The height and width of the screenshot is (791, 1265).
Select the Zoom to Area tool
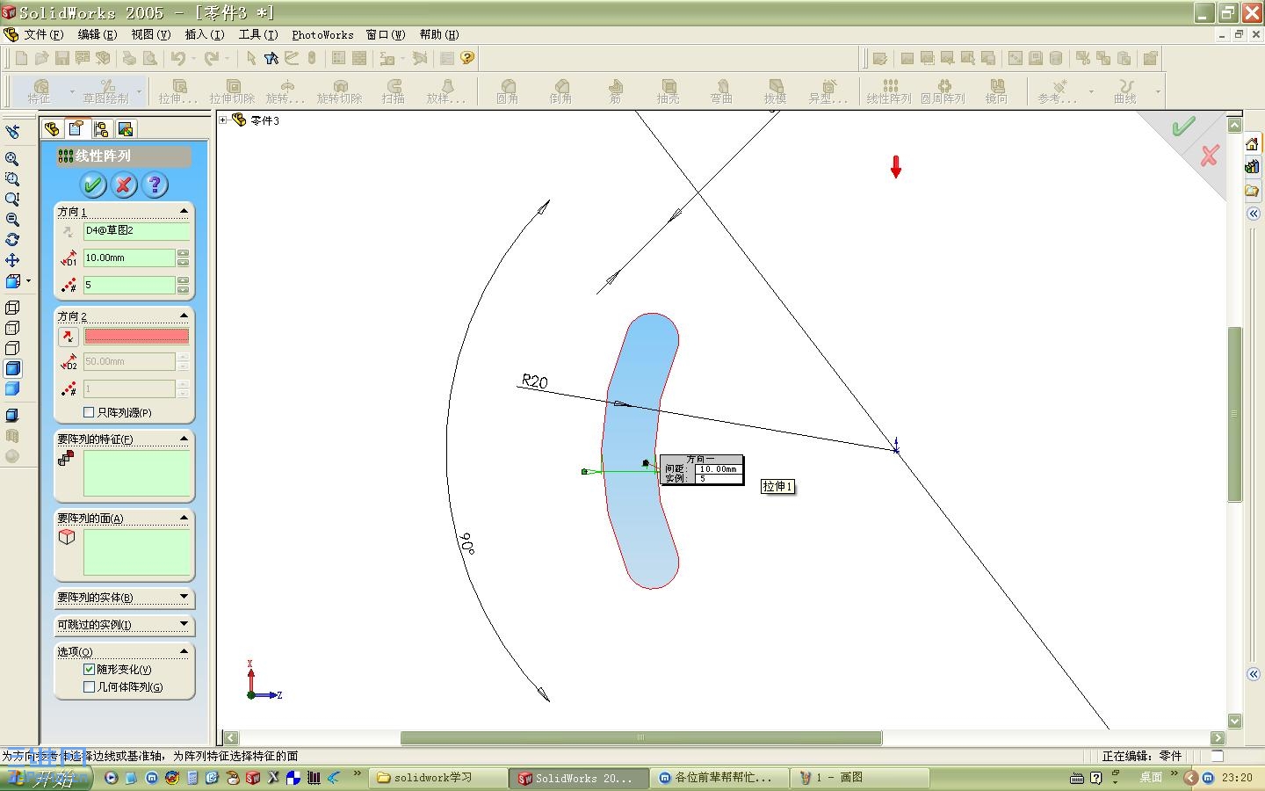(x=12, y=179)
